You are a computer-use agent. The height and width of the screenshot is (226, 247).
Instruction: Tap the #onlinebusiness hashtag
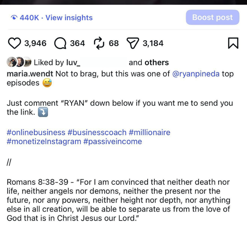coord(36,132)
